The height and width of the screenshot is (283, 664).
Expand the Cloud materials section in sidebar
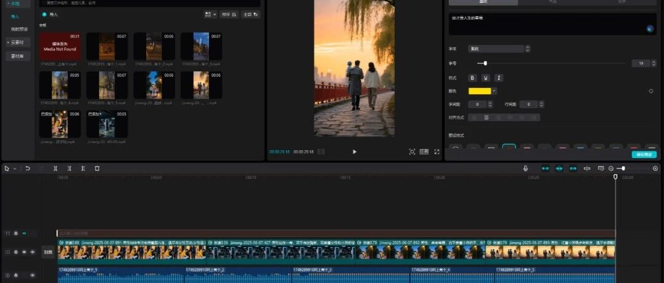pos(18,42)
